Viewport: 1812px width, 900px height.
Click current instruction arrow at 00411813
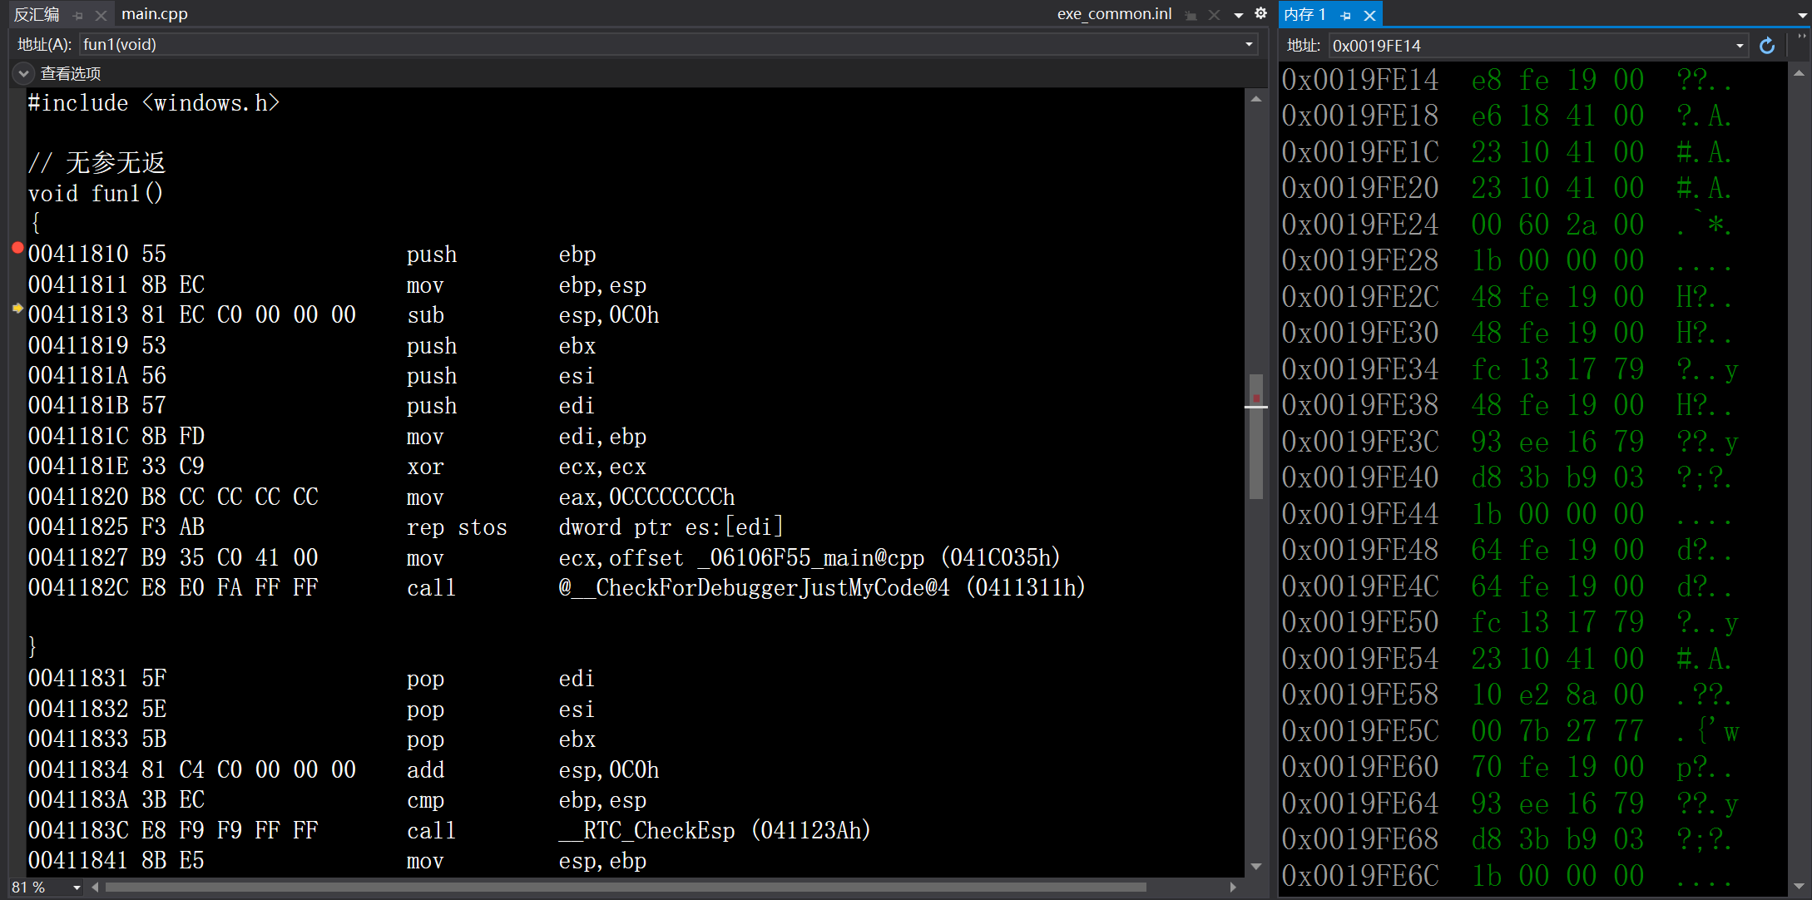[17, 309]
